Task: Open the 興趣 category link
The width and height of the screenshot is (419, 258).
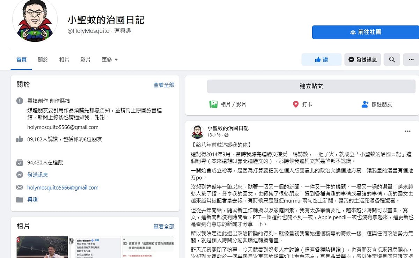Action: coord(32,200)
